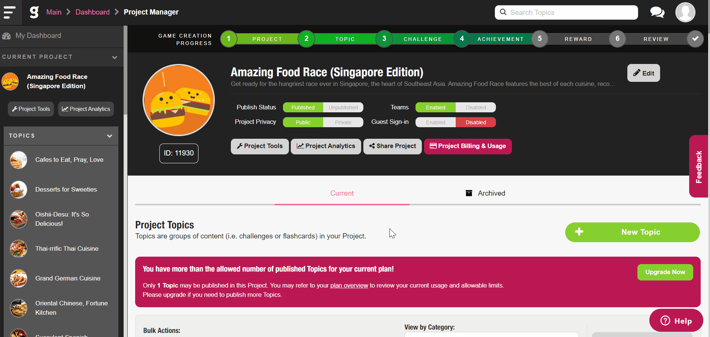710x337 pixels.
Task: Set Teams to Disabled
Action: click(x=476, y=107)
